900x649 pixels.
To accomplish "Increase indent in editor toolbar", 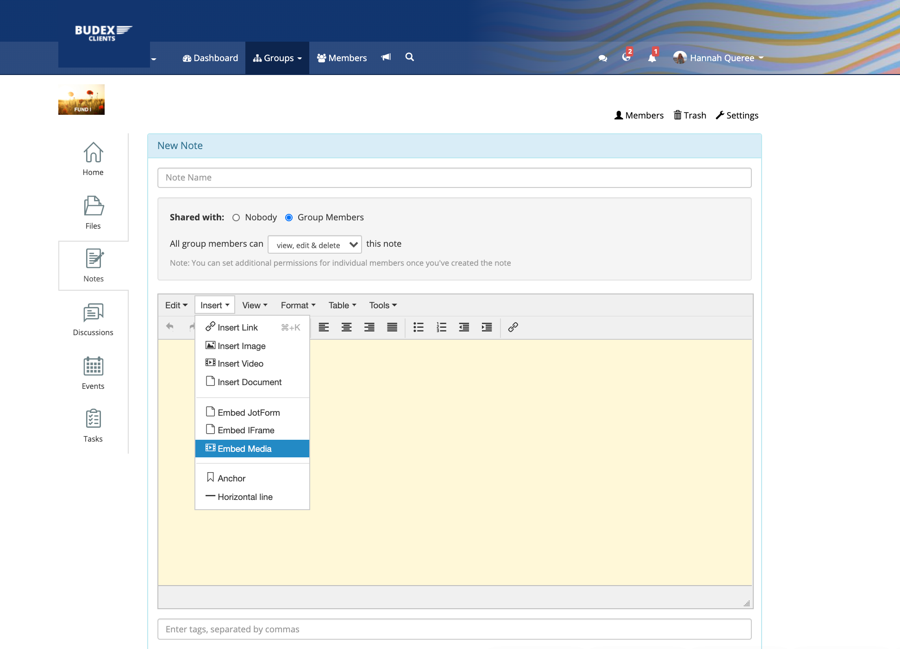I will click(x=487, y=327).
